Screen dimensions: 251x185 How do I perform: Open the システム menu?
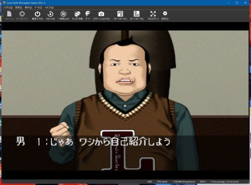(8, 8)
